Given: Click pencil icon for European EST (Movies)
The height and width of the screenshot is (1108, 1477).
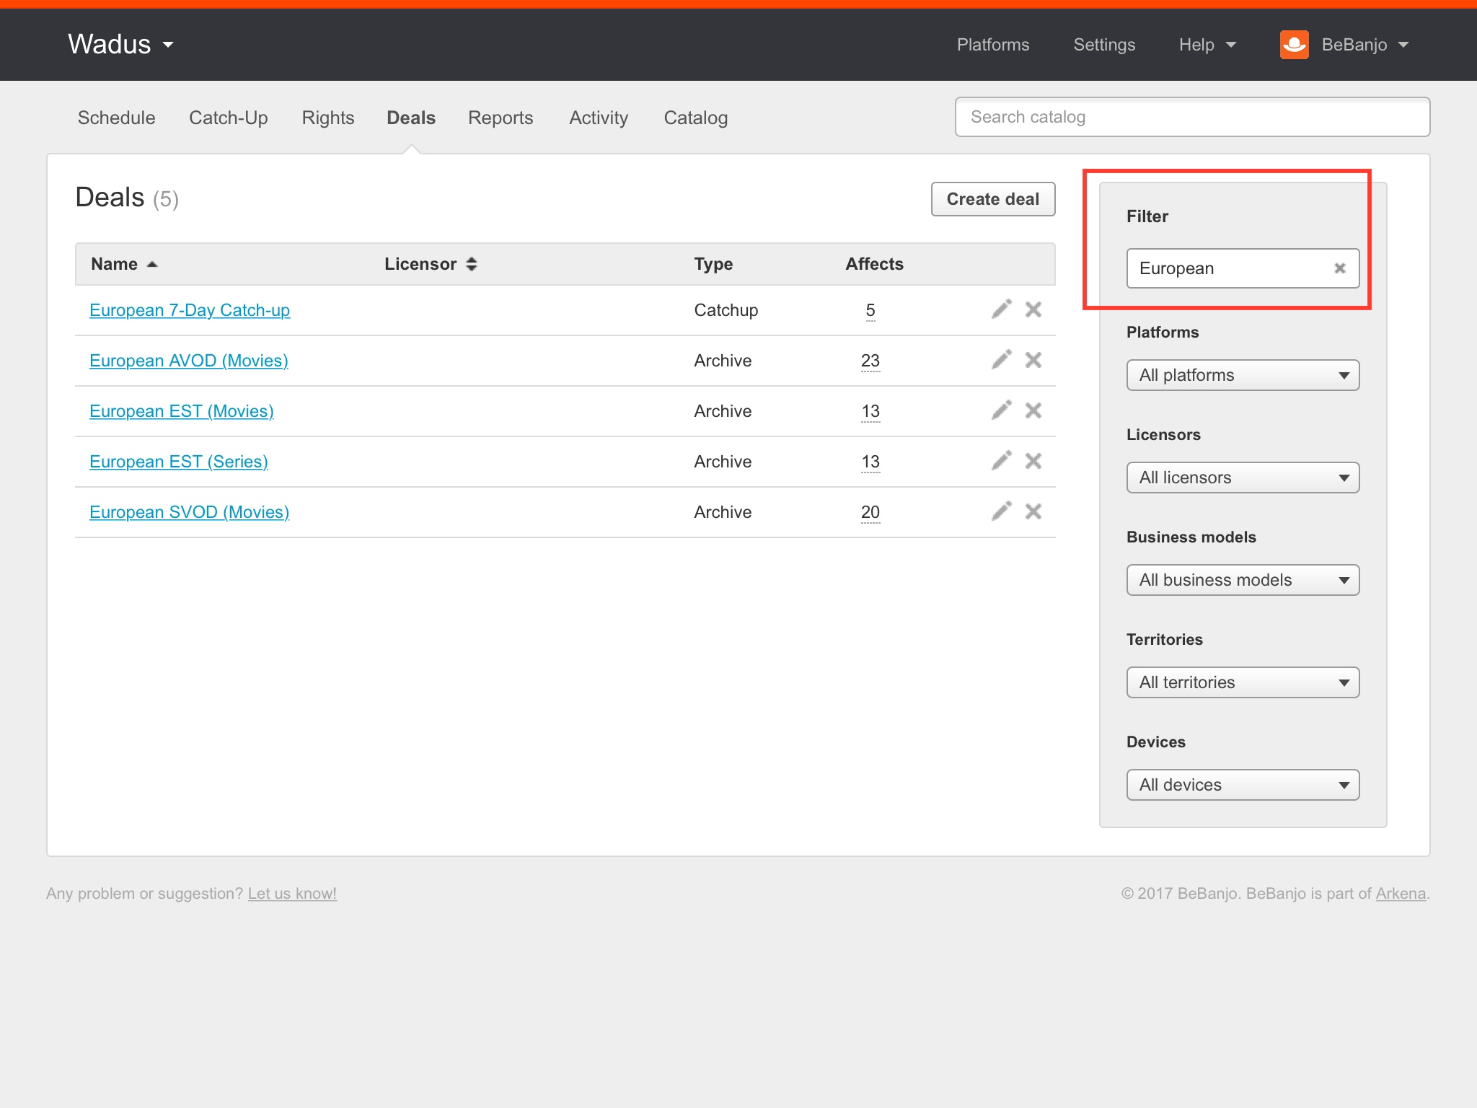Looking at the screenshot, I should [1001, 410].
